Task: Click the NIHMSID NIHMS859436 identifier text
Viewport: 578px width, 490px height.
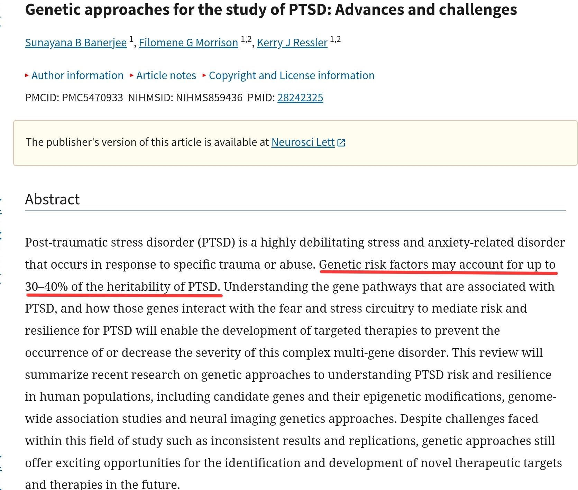Action: (185, 98)
